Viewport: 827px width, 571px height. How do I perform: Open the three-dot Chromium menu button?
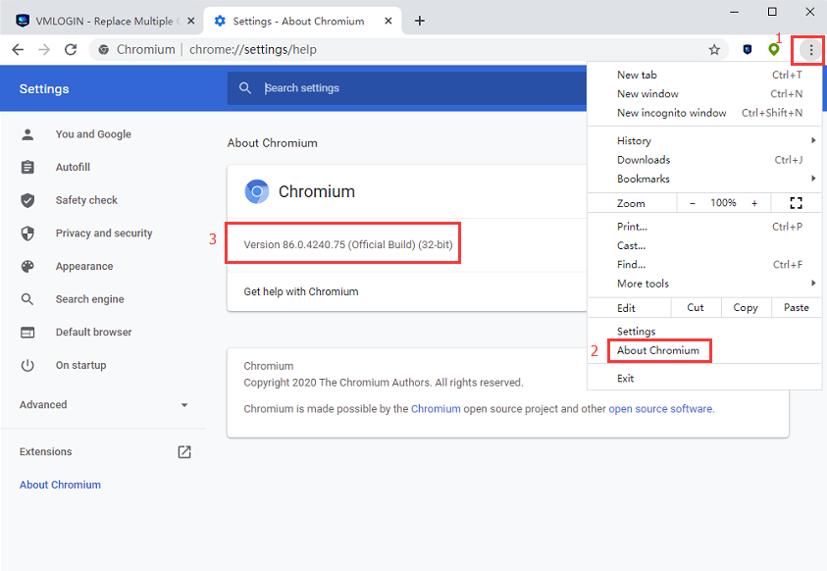point(811,50)
